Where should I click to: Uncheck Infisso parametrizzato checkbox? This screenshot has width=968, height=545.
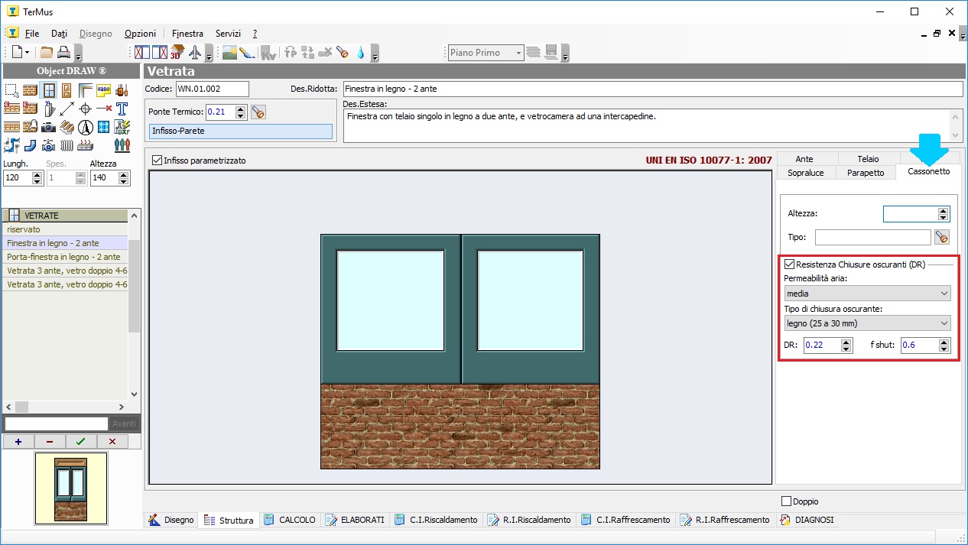pyautogui.click(x=158, y=161)
